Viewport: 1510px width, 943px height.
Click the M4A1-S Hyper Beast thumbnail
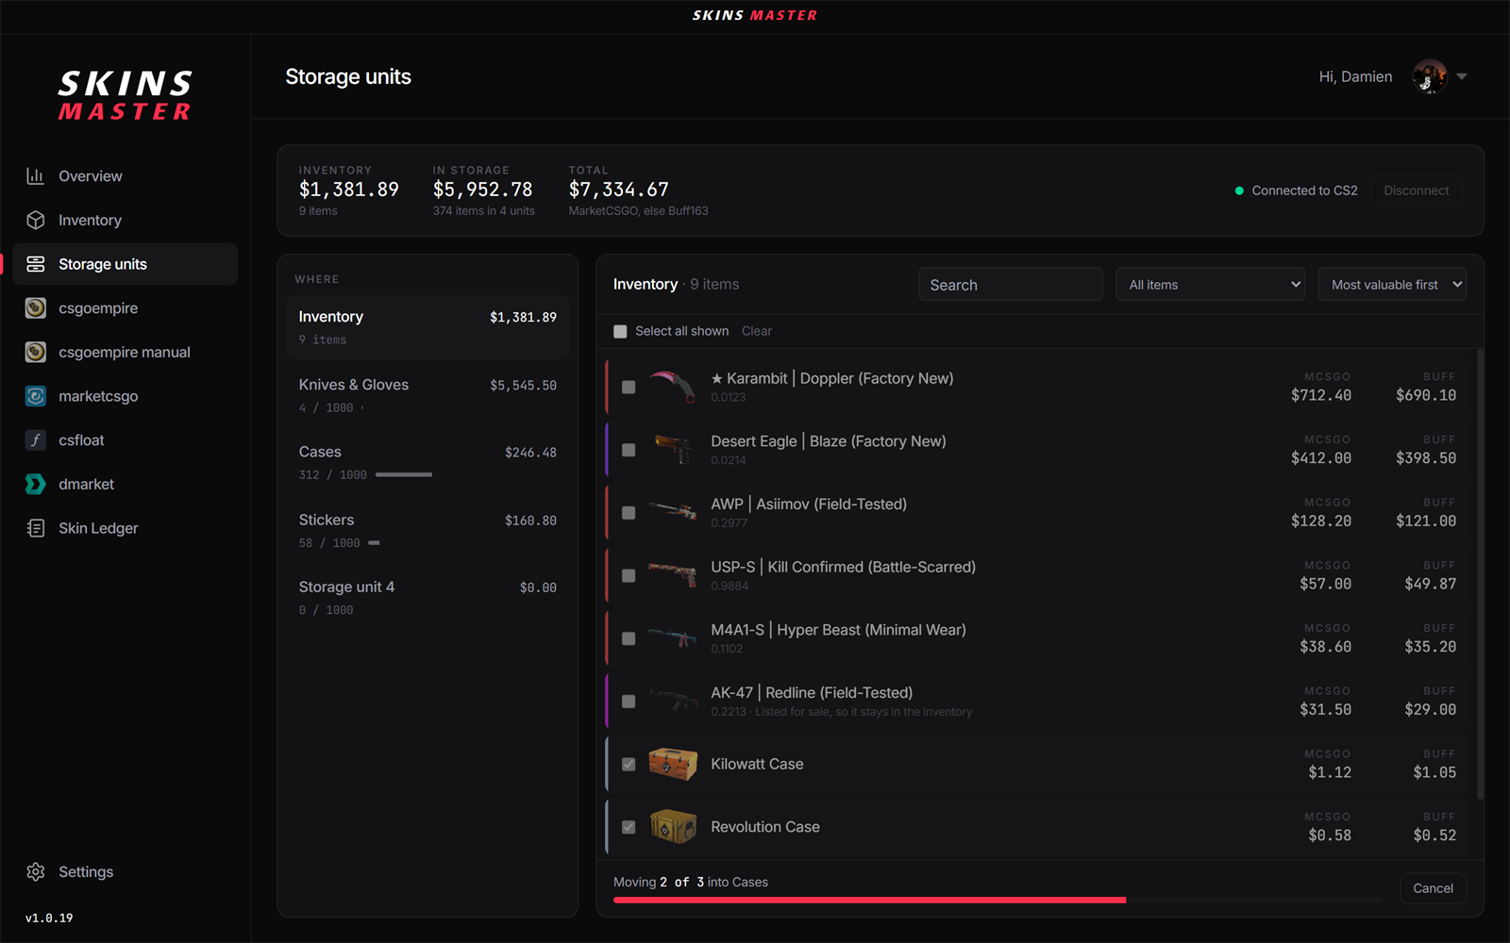673,638
